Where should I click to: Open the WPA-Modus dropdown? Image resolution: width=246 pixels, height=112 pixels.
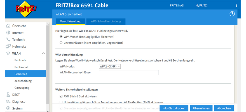point(110,66)
